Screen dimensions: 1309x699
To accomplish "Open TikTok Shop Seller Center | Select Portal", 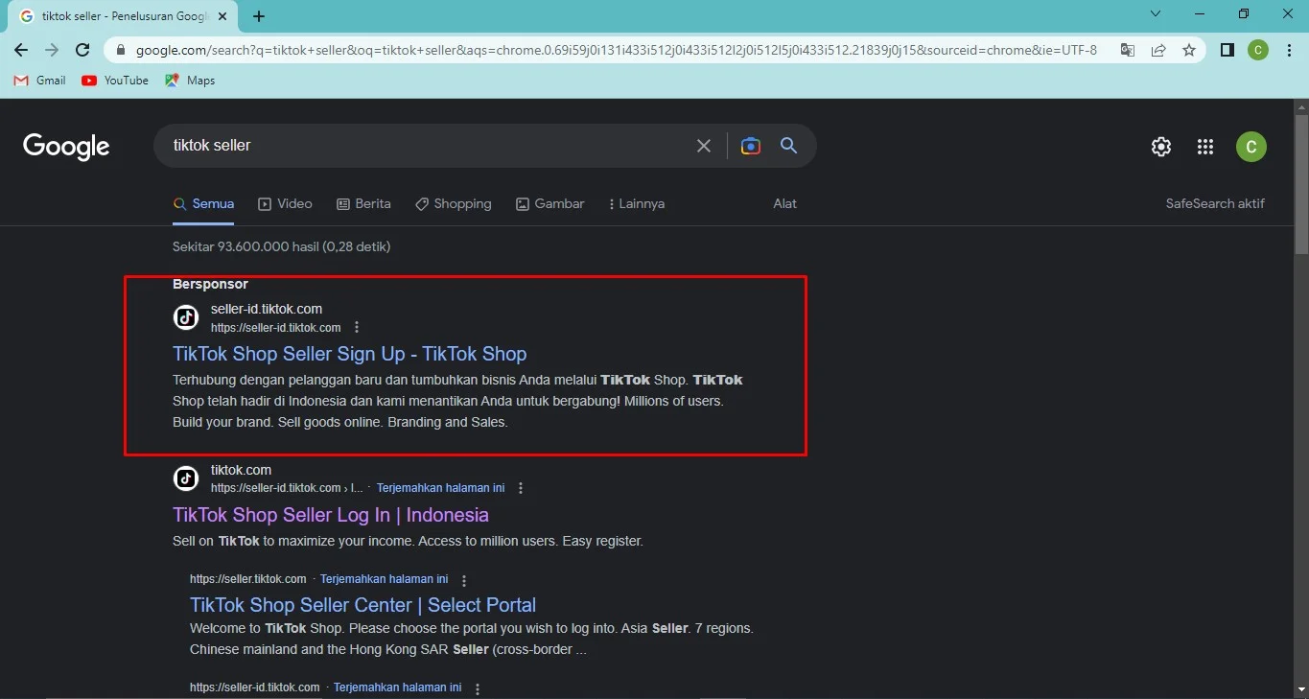I will tap(362, 605).
